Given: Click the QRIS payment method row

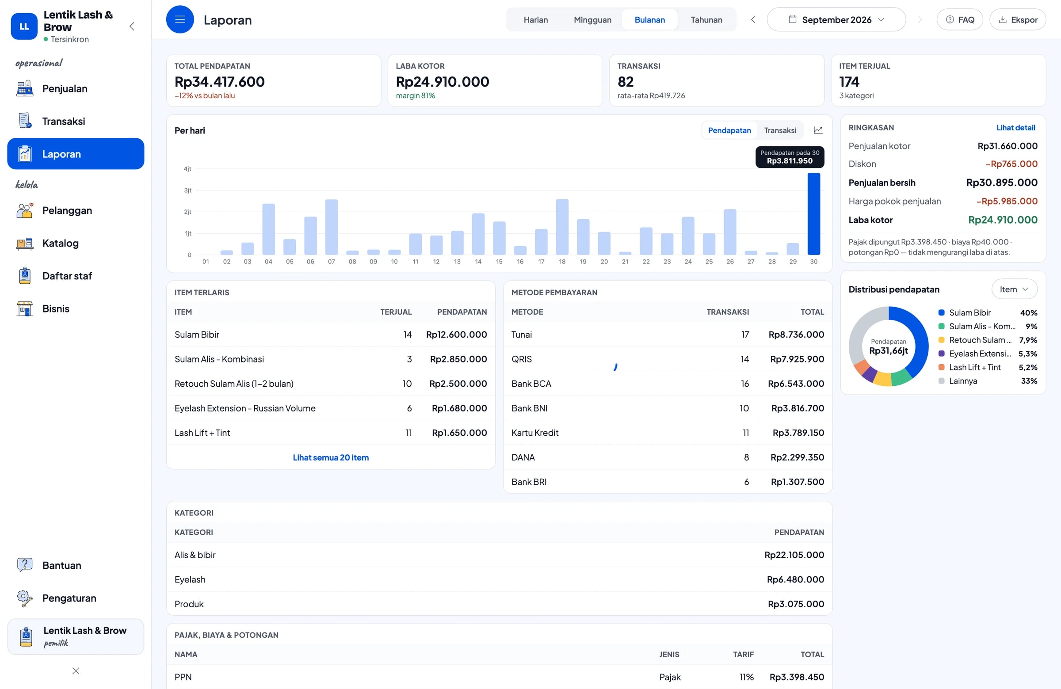Looking at the screenshot, I should pyautogui.click(x=668, y=359).
